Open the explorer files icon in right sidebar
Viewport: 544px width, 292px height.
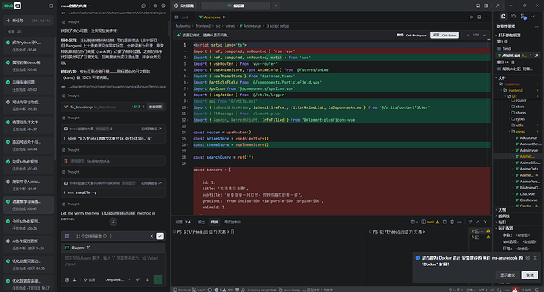pyautogui.click(x=503, y=17)
